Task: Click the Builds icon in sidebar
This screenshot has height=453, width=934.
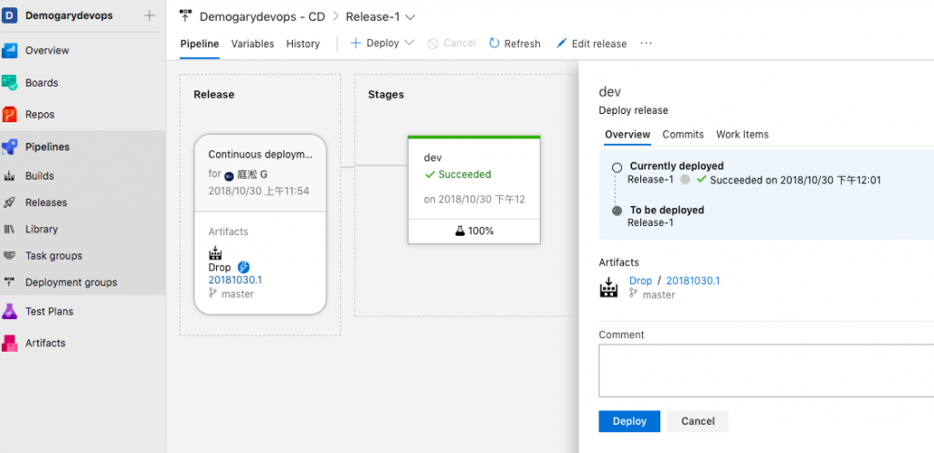Action: tap(9, 176)
